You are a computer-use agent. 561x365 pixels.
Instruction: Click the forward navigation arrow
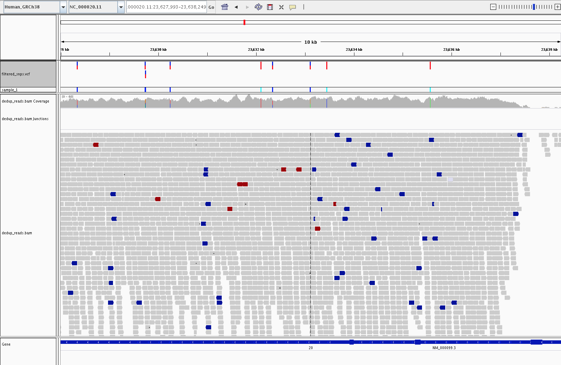click(x=247, y=7)
